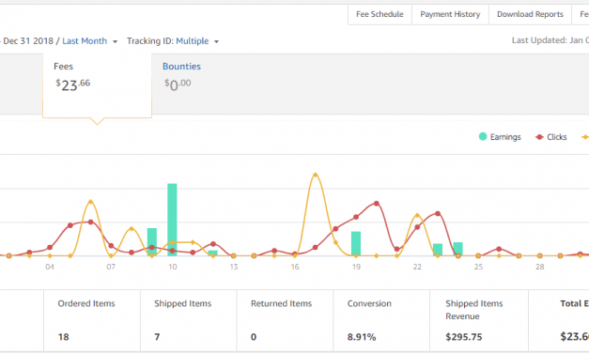This screenshot has width=589, height=353.
Task: Click the Shipped Items value 7
Action: 157,337
